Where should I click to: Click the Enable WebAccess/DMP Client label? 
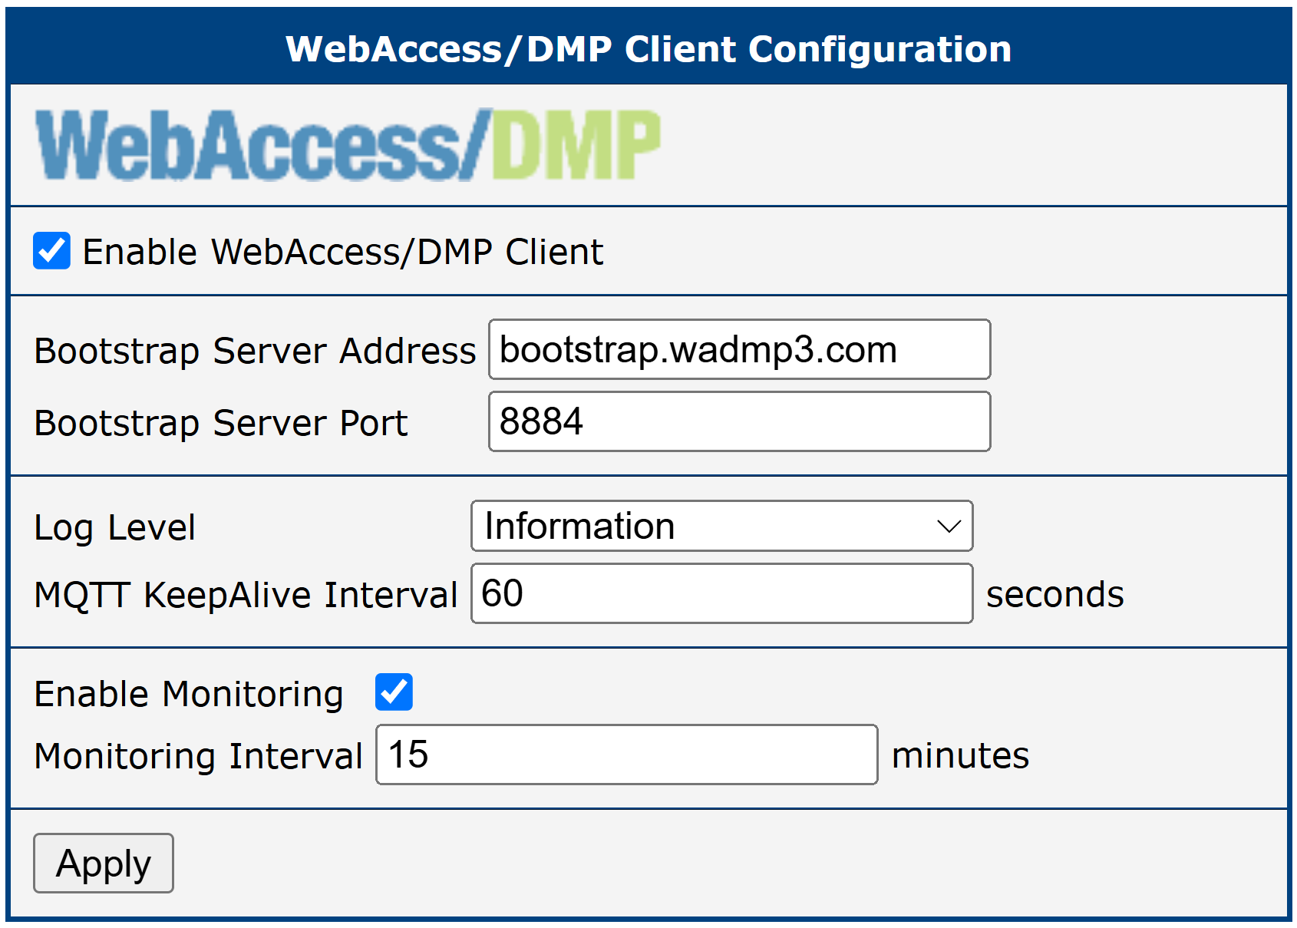click(x=343, y=252)
